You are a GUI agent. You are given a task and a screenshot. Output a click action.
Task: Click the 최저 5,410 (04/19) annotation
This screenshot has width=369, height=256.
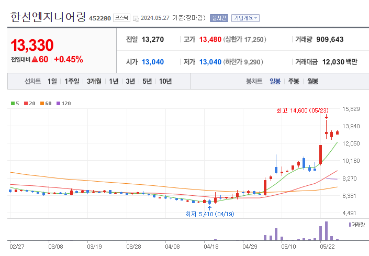coord(210,214)
